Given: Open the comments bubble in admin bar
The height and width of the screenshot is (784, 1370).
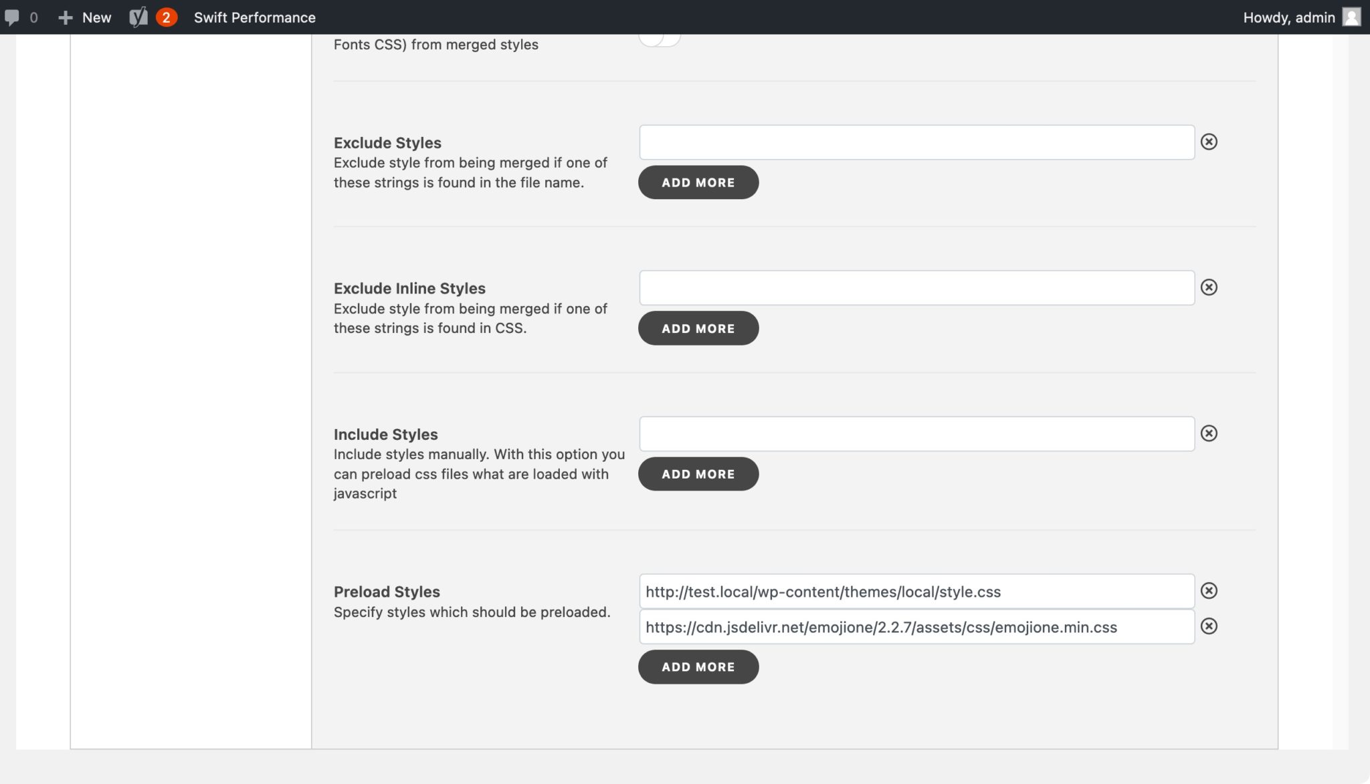Looking at the screenshot, I should 13,17.
